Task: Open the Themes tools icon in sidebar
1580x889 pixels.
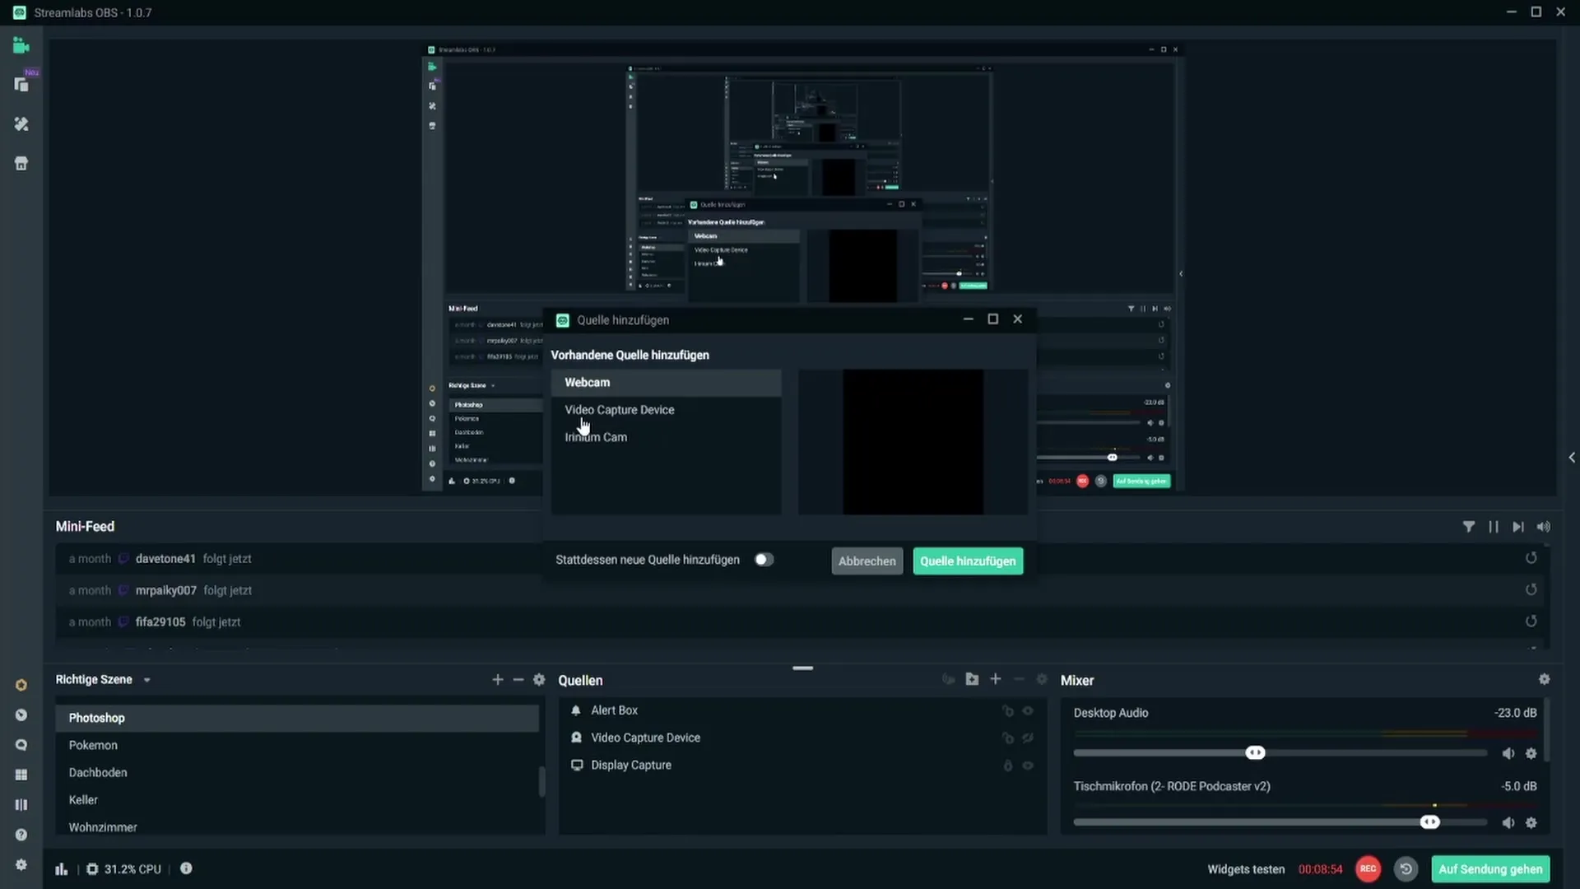Action: click(x=21, y=124)
